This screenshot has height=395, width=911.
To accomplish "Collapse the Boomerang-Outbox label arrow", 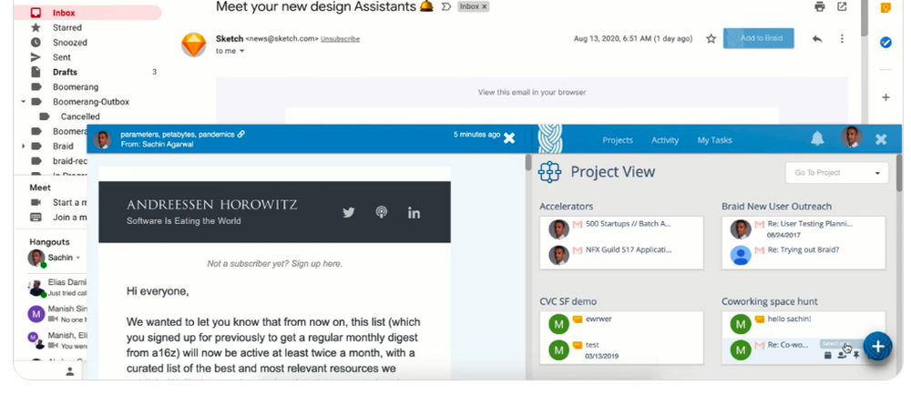I will pyautogui.click(x=24, y=102).
